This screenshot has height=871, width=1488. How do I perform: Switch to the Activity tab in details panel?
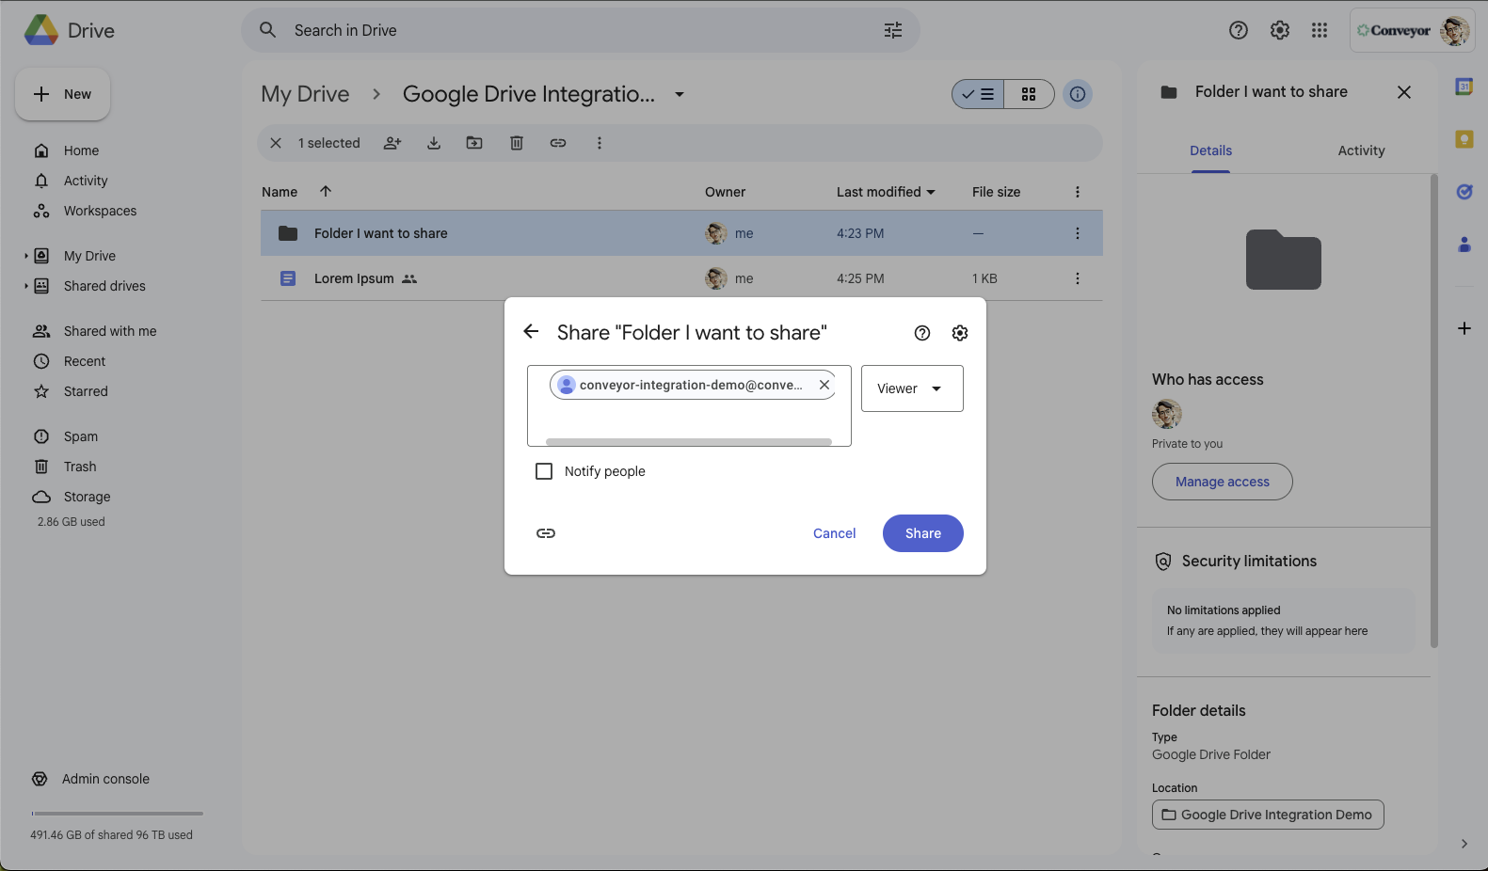click(x=1361, y=150)
